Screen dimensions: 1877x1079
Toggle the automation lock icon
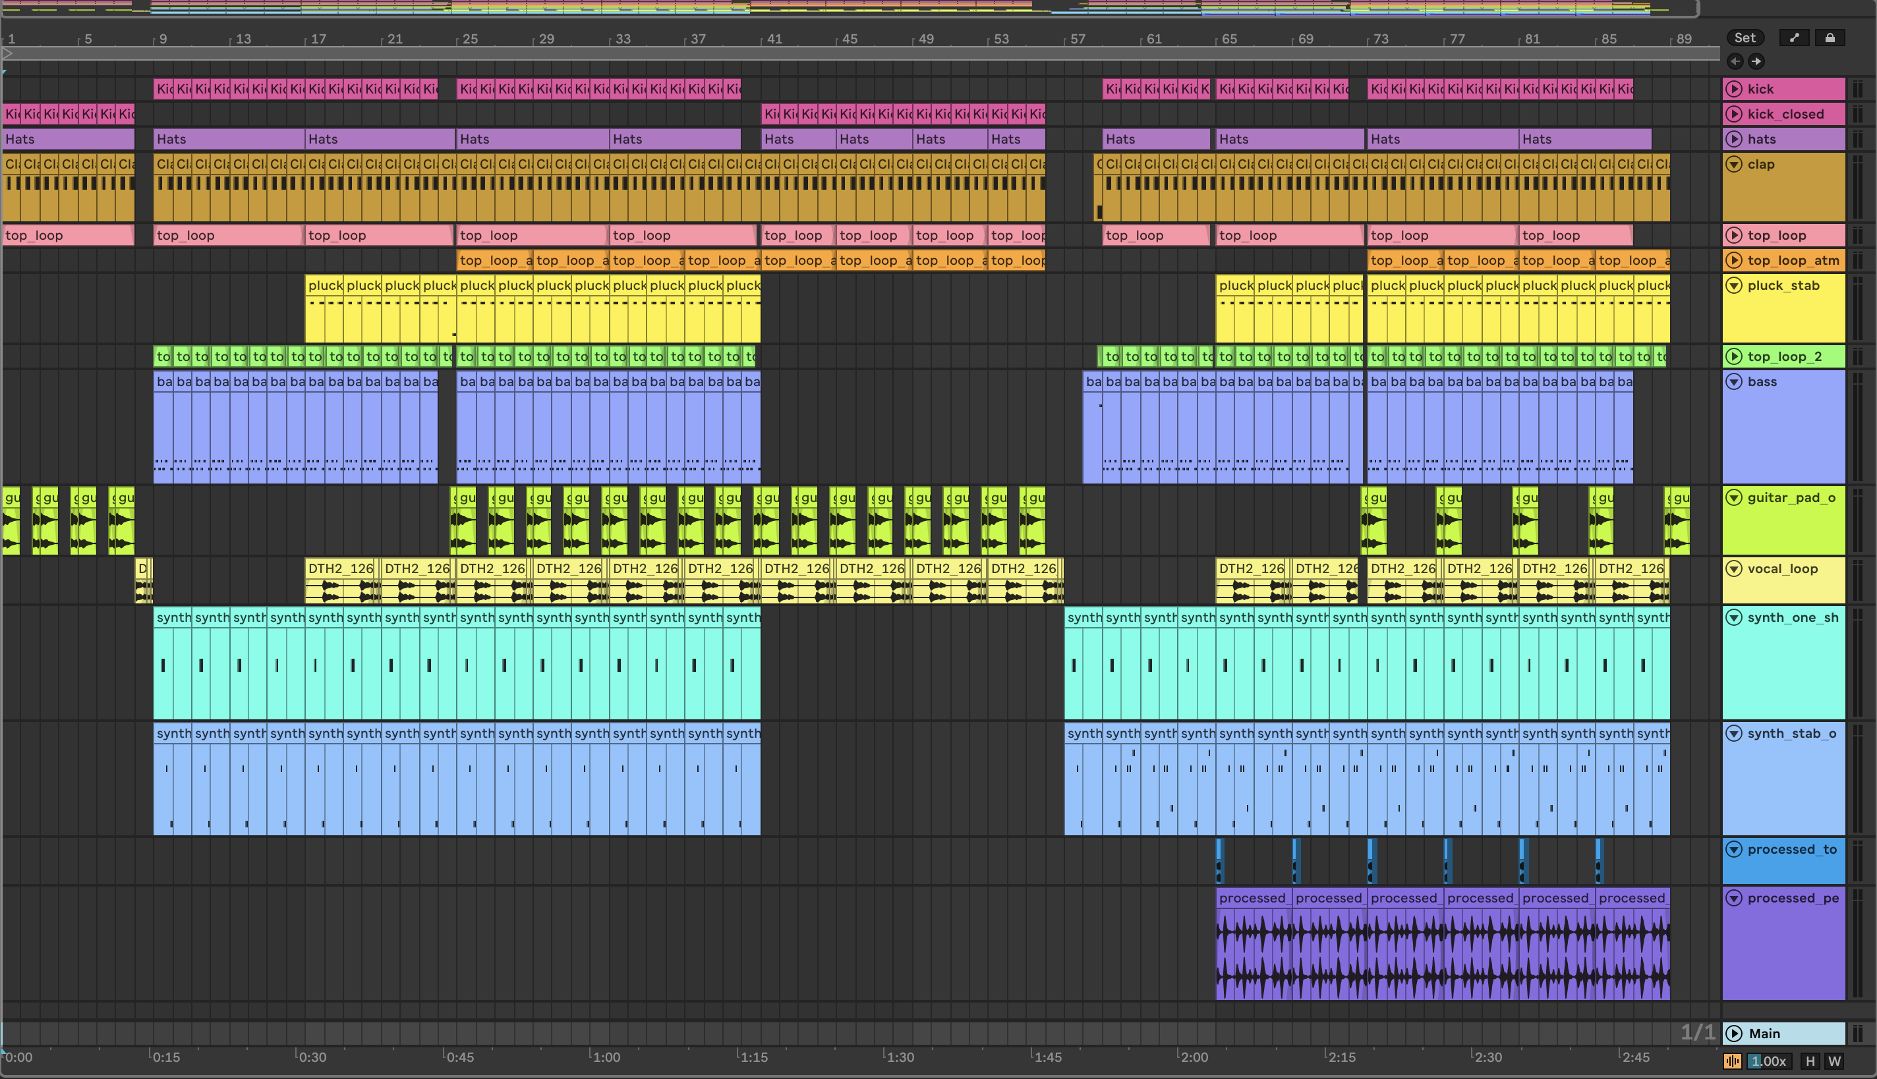point(1830,38)
